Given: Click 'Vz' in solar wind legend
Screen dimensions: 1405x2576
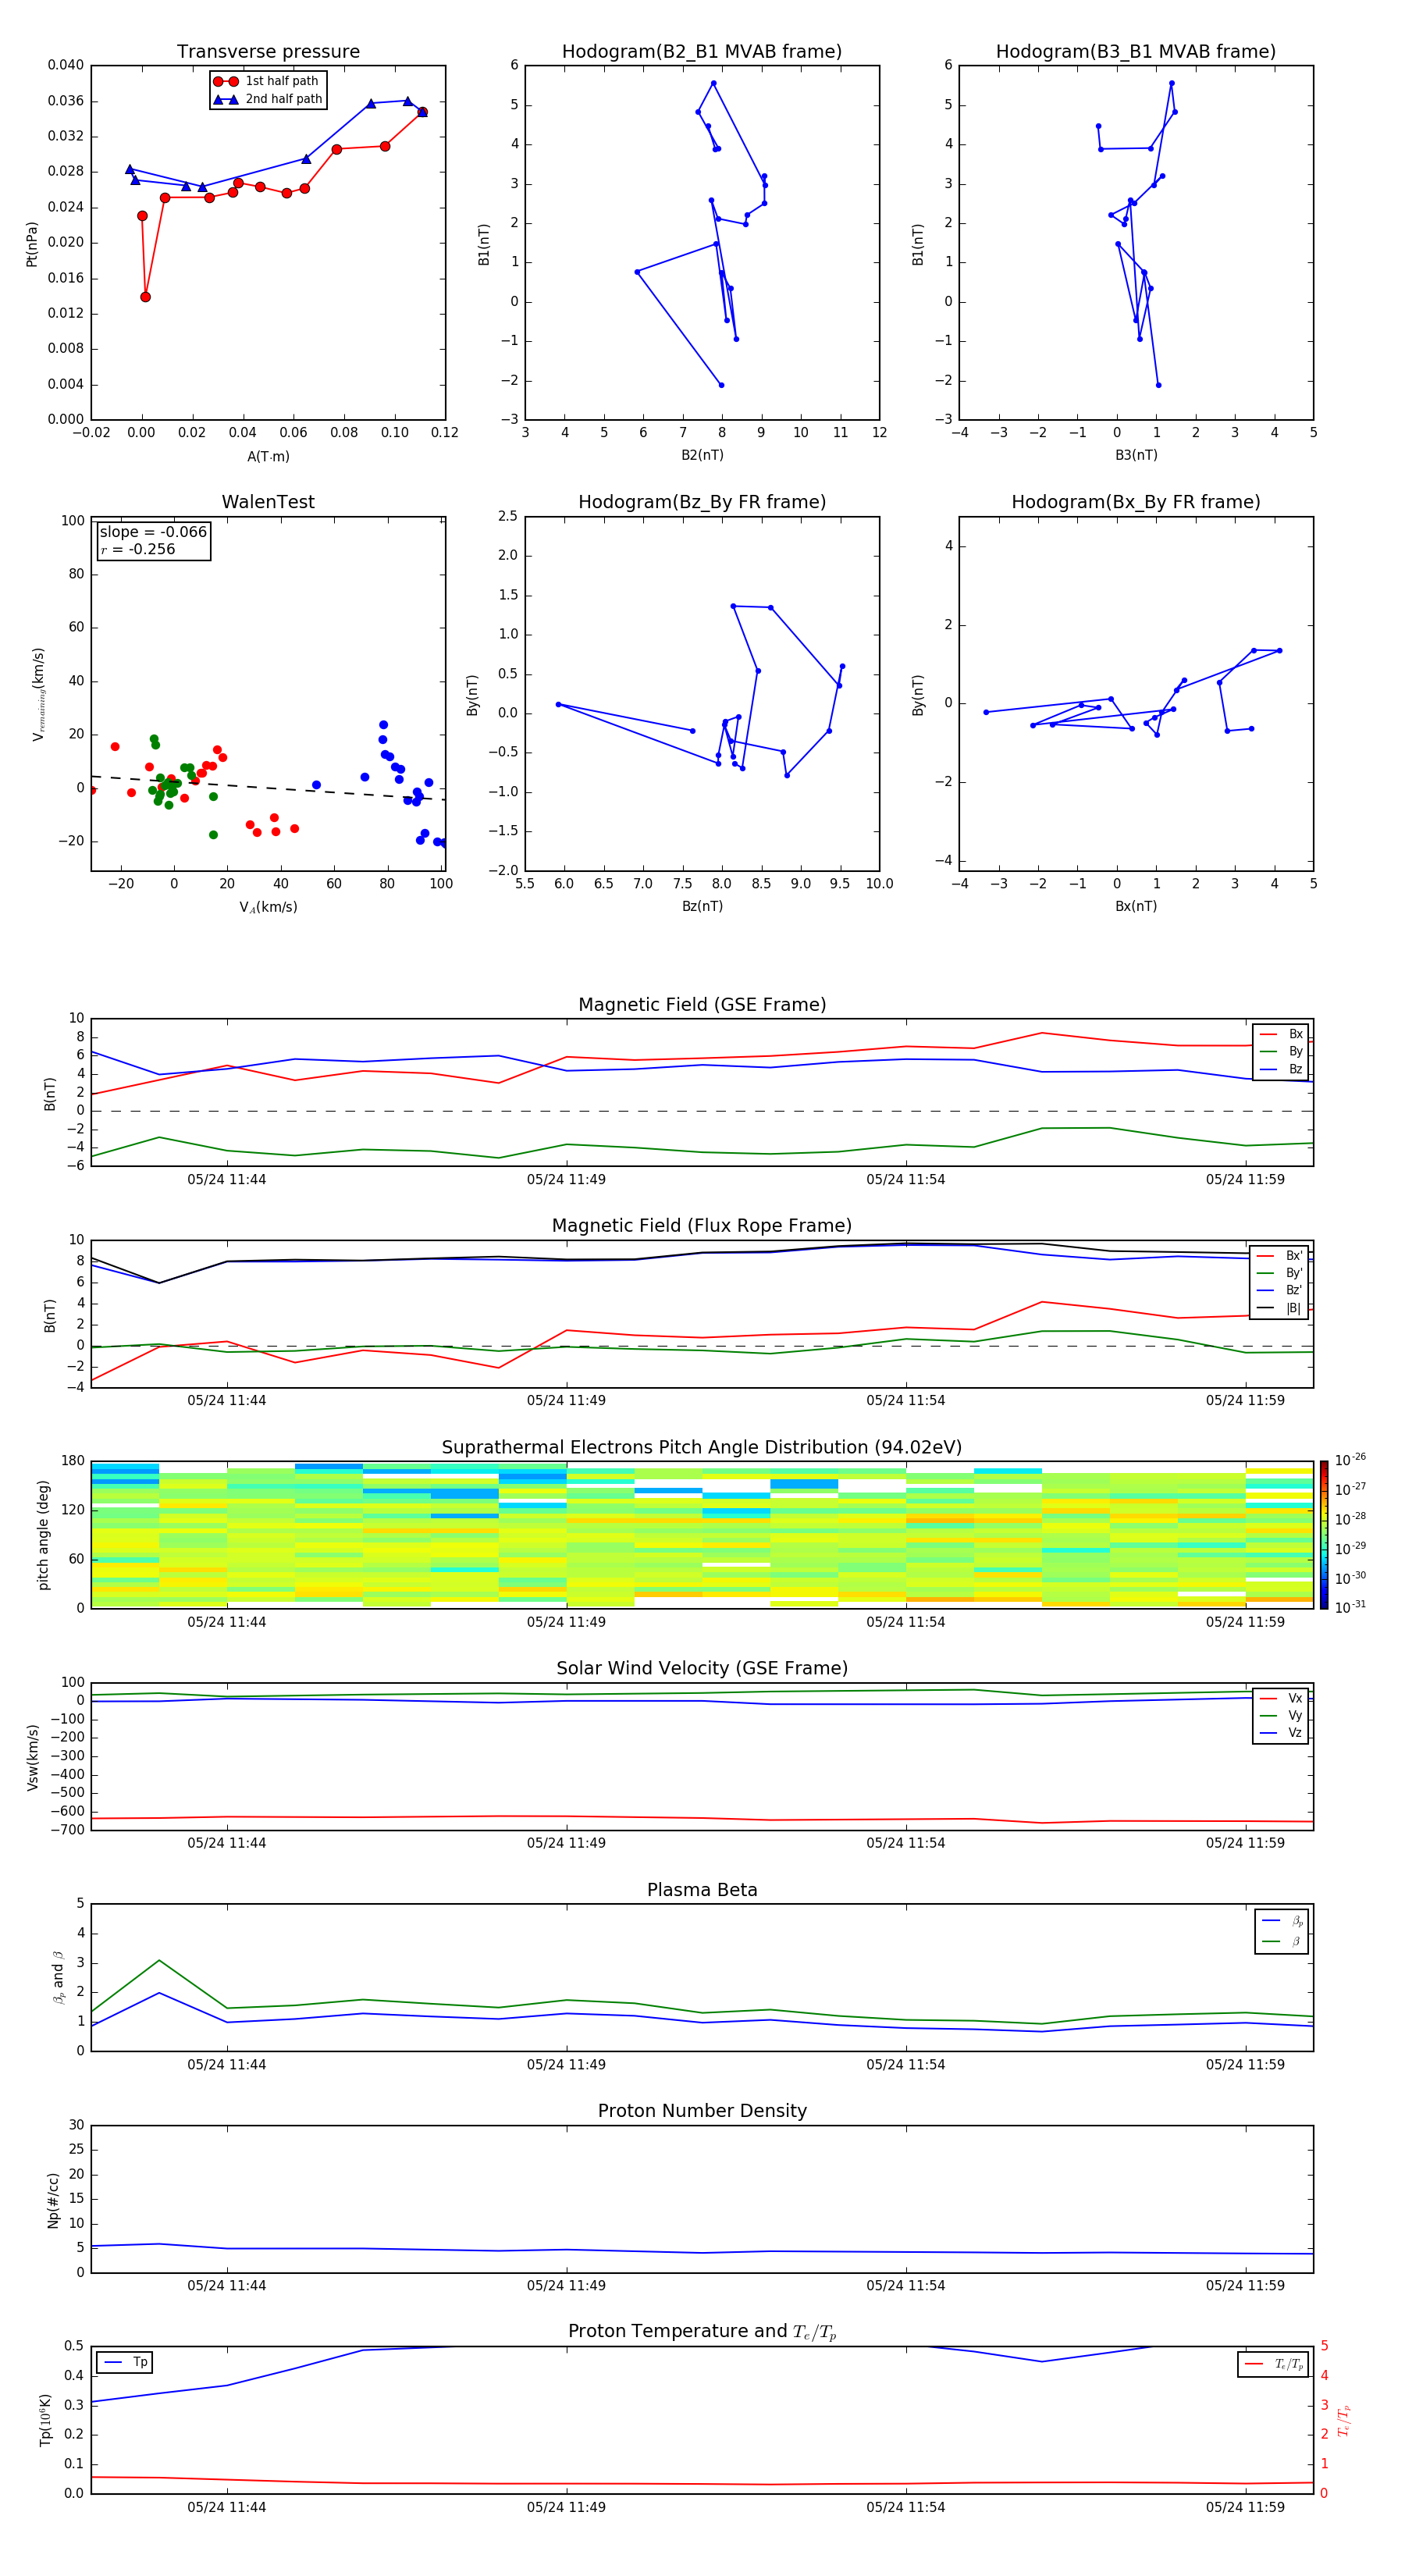Looking at the screenshot, I should [x=1281, y=1733].
